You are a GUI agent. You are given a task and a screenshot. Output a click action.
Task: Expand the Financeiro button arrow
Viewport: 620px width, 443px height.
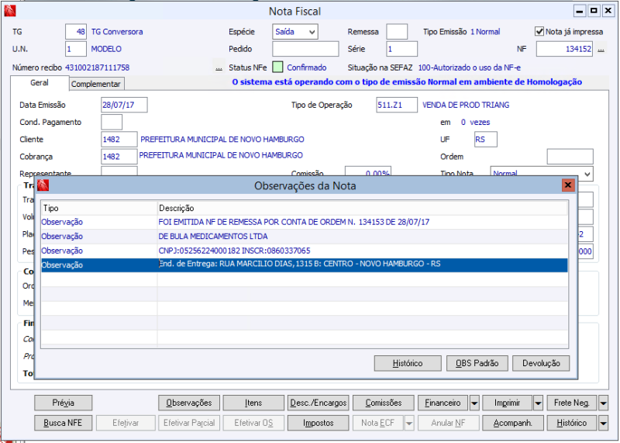coord(474,403)
